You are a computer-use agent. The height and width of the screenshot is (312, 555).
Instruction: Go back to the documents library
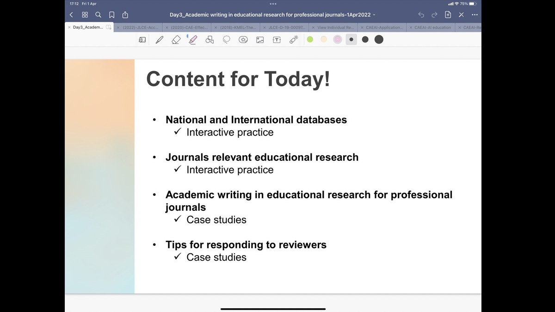(x=71, y=15)
